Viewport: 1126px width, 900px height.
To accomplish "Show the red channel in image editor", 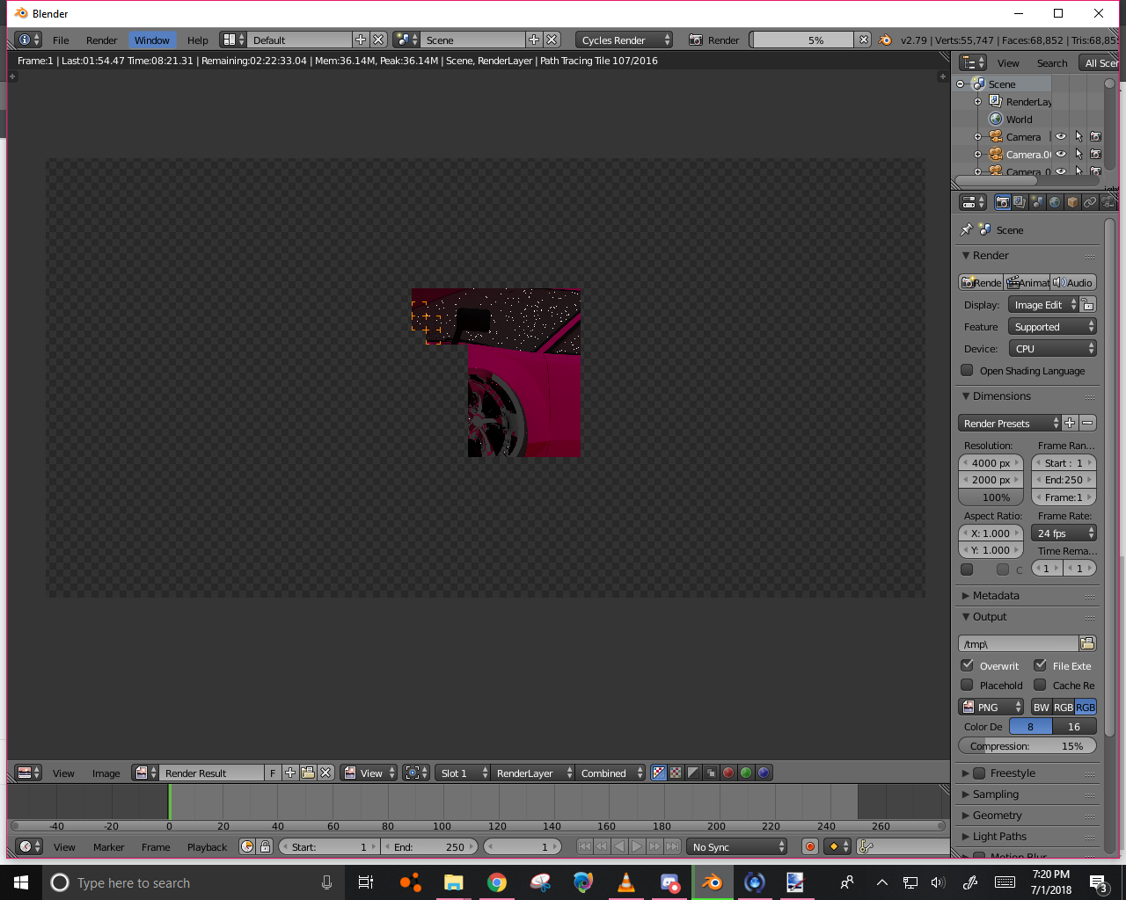I will pos(728,773).
